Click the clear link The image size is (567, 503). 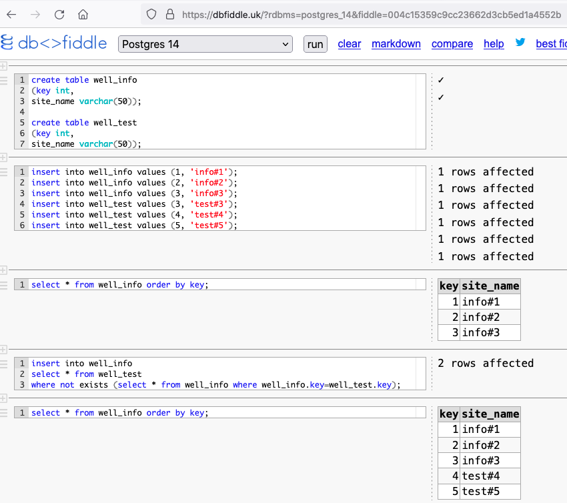[350, 44]
